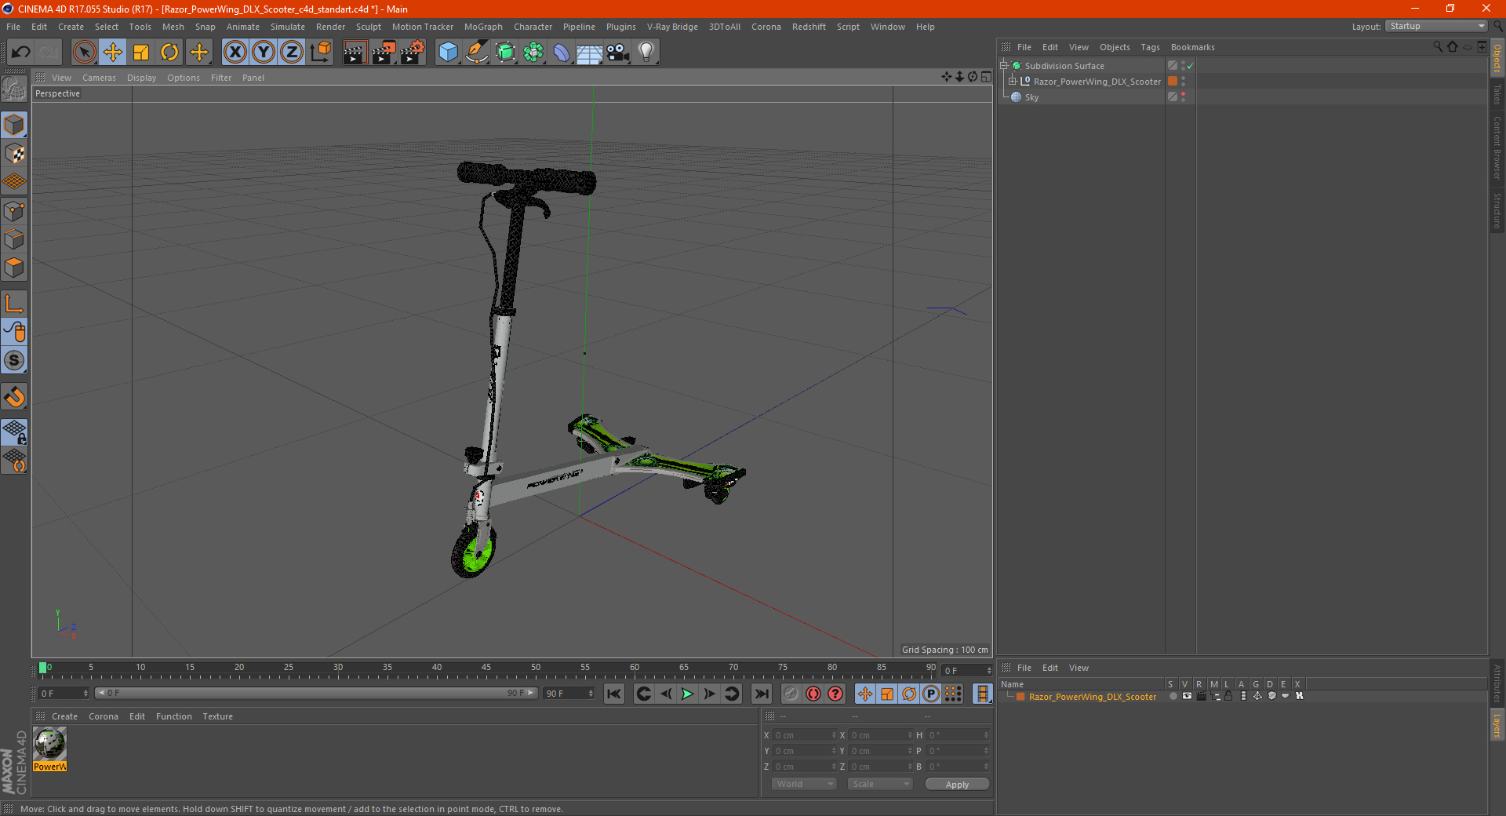Toggle Solo for Razor_PowerWing_DLX_Scooter layer

click(1173, 696)
